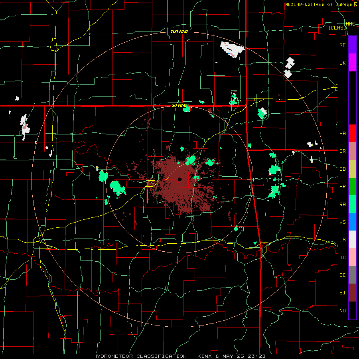Click the DS white legend color block

click(x=352, y=239)
